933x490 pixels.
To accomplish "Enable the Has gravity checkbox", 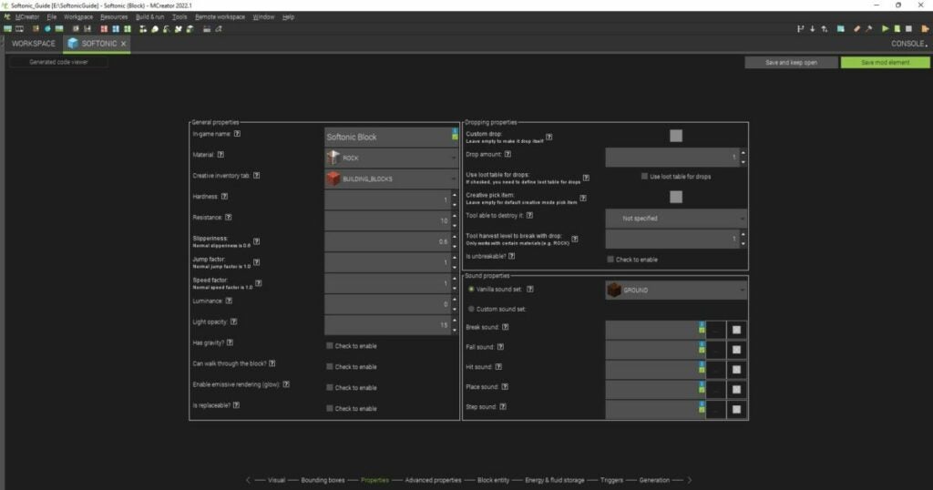I will tap(330, 345).
